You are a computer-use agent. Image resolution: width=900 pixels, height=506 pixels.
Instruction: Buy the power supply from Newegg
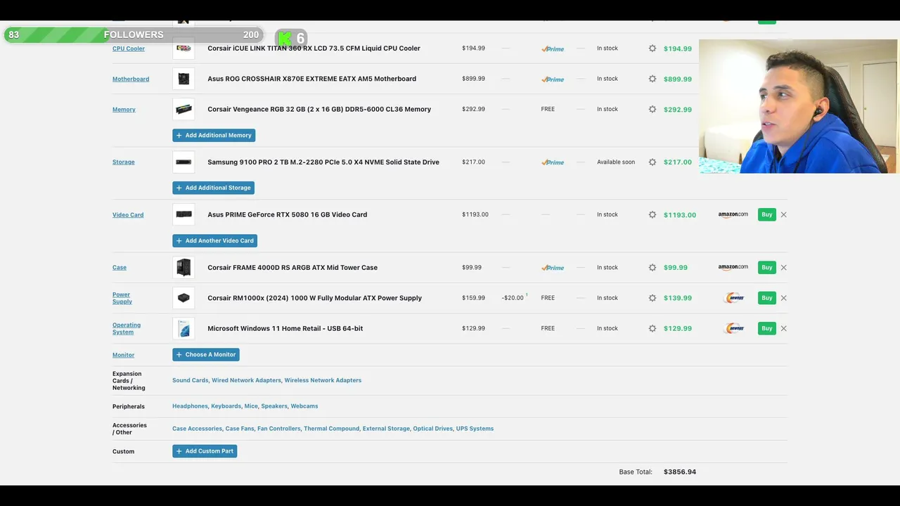(x=766, y=298)
